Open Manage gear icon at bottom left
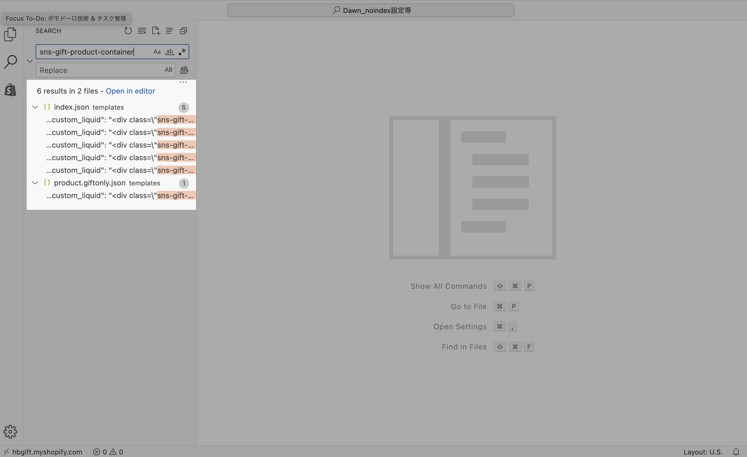This screenshot has height=457, width=747. point(10,431)
